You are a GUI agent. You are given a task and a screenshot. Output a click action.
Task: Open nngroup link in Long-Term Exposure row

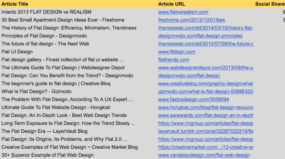coord(205,124)
